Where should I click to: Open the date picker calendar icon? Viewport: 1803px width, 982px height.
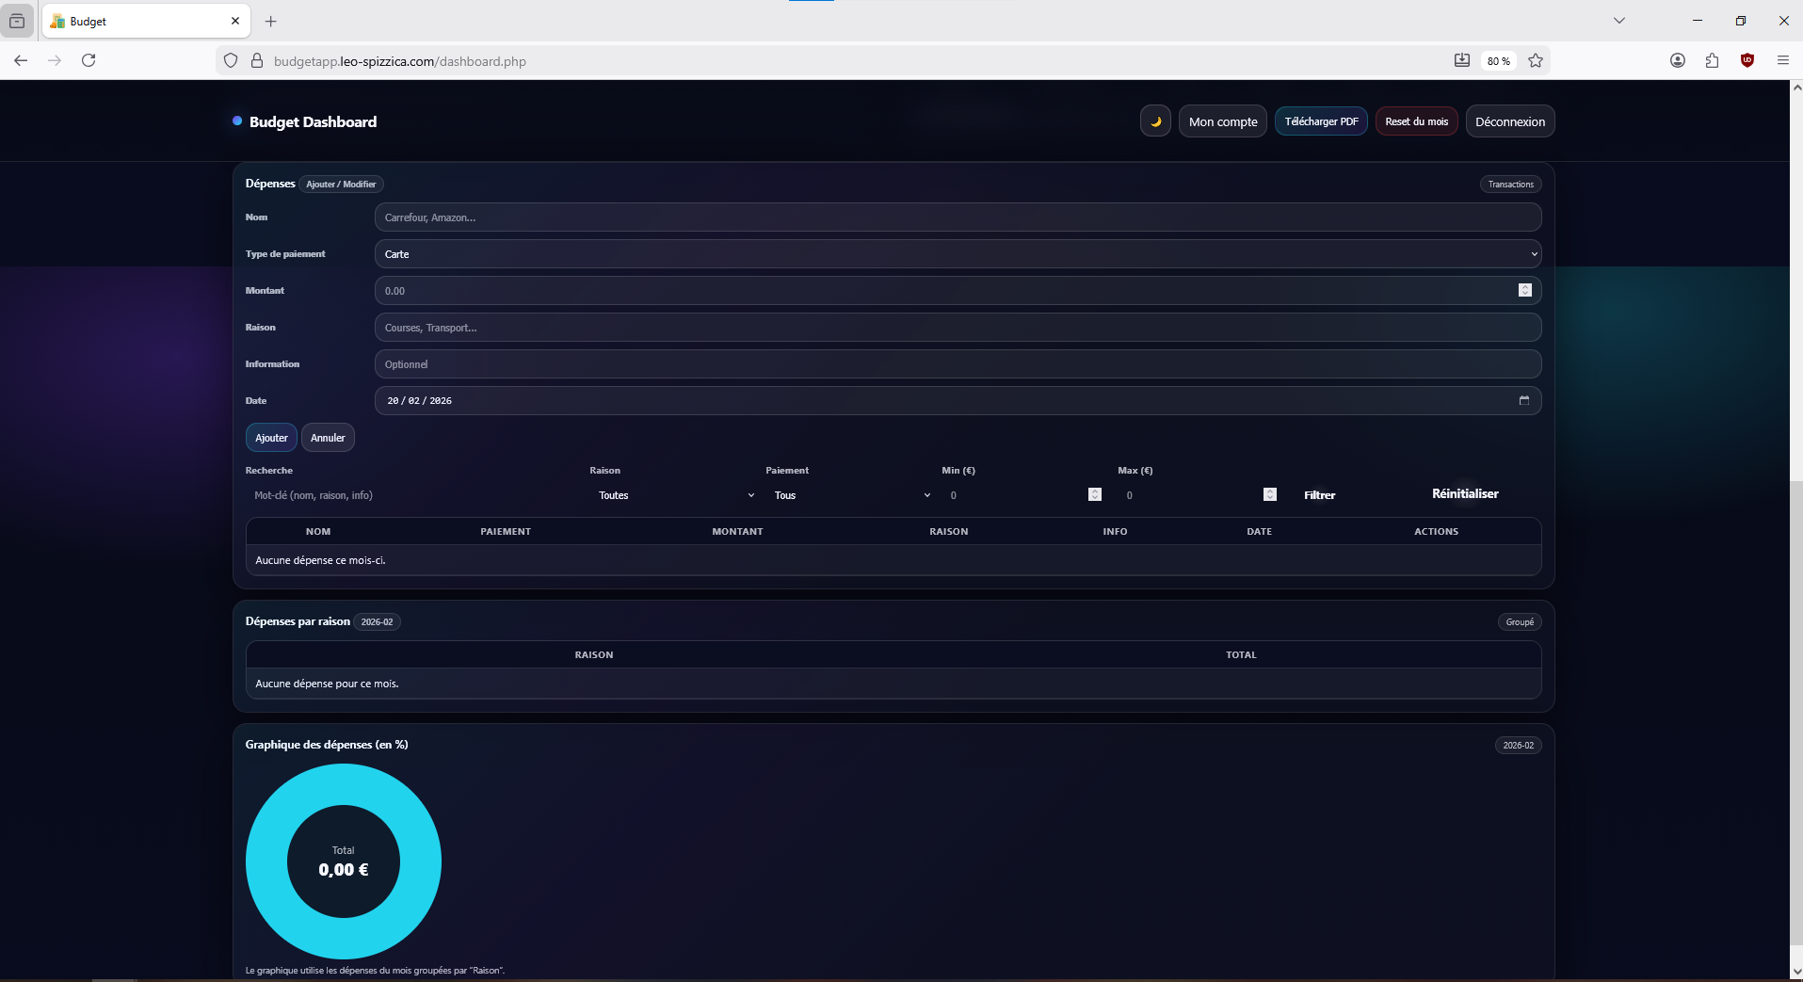point(1525,400)
